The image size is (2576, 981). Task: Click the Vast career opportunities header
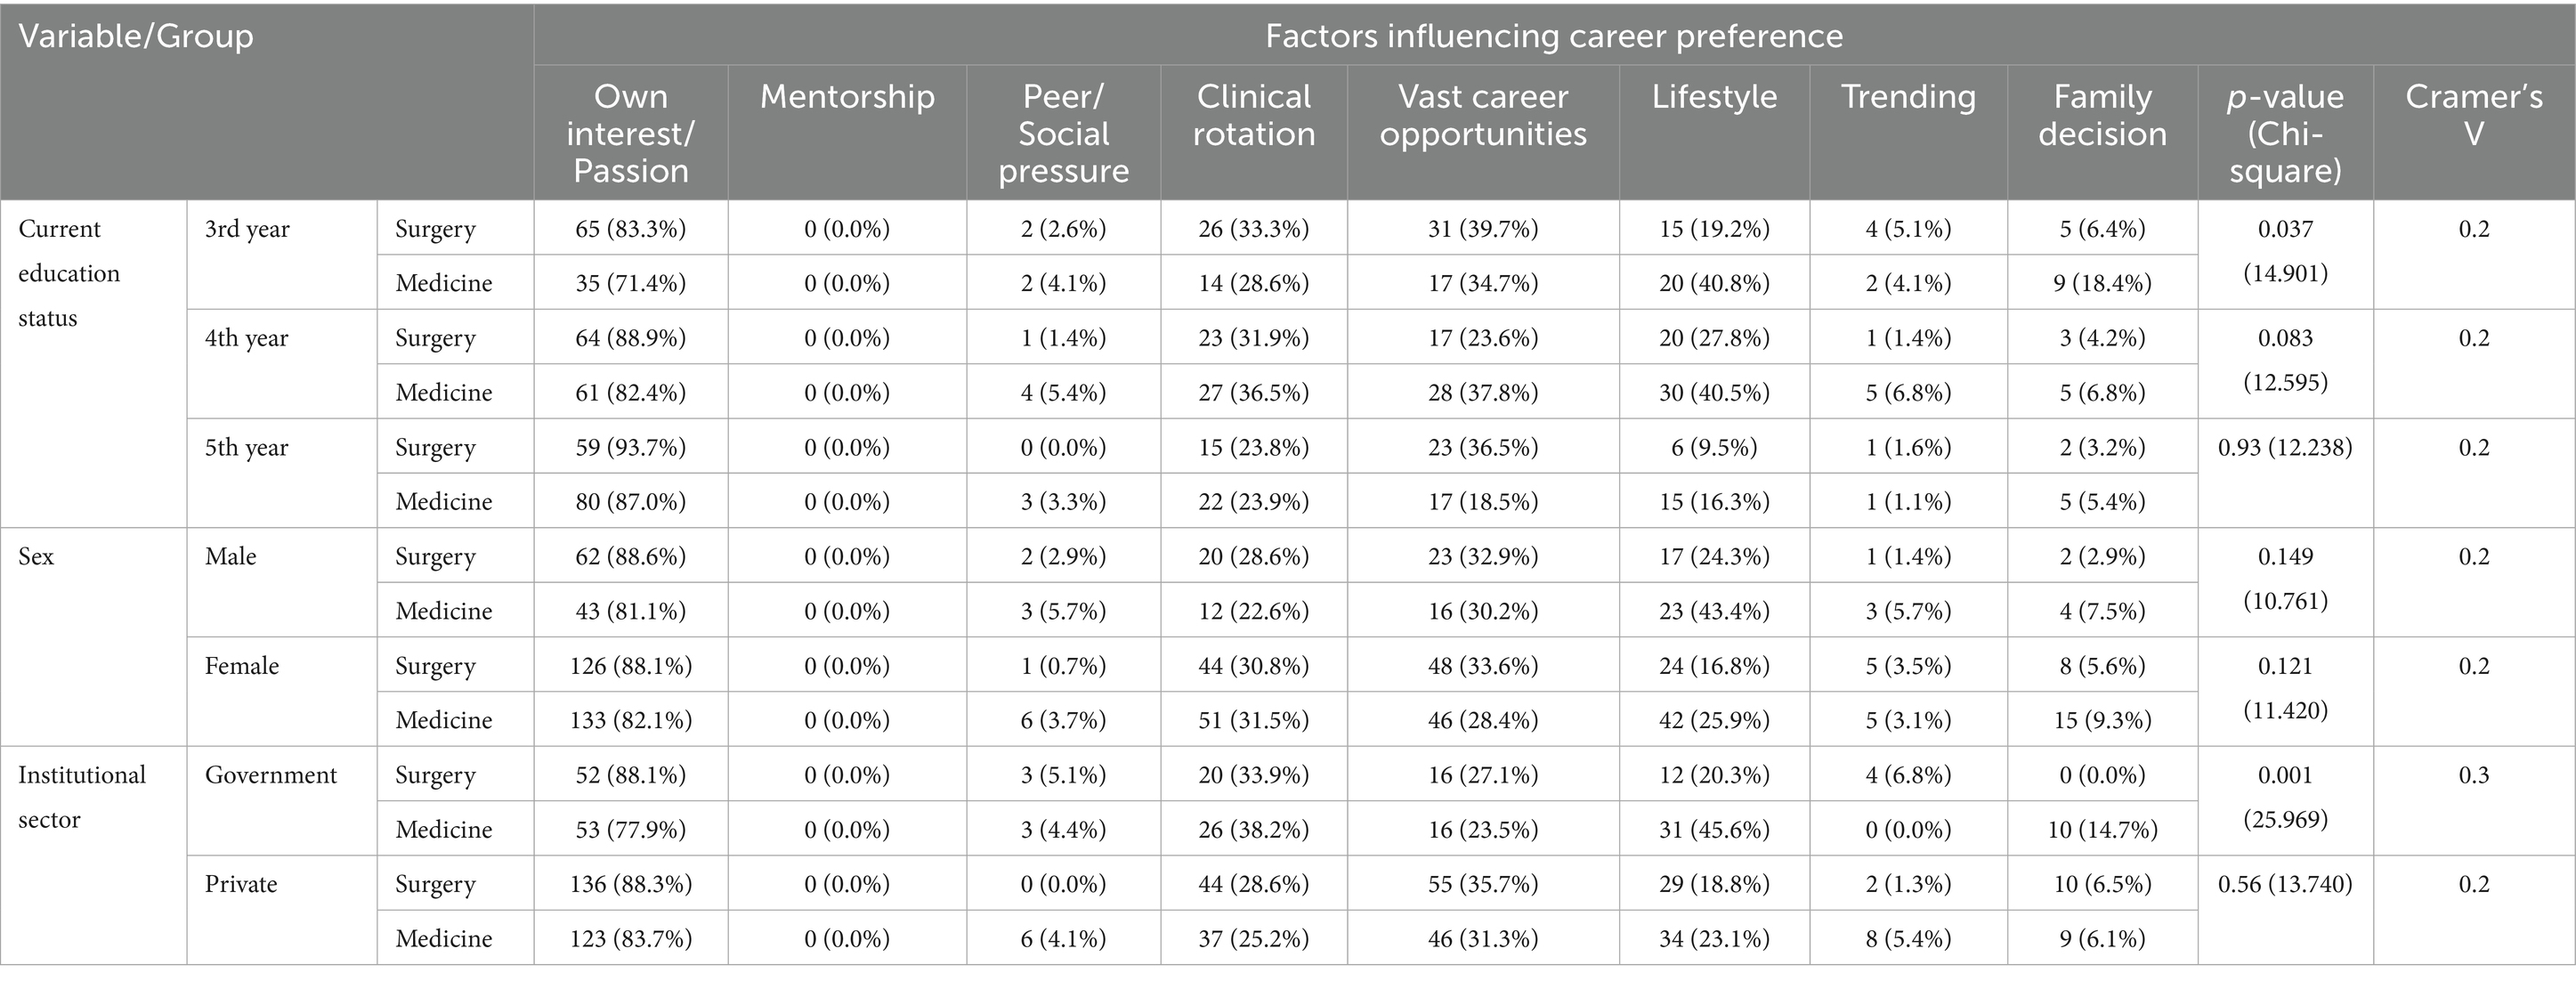tap(1483, 115)
